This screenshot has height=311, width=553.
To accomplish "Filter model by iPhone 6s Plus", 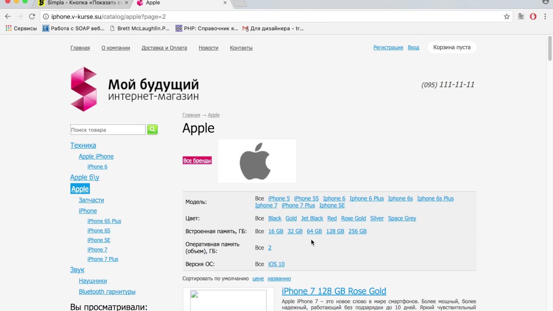I will pyautogui.click(x=435, y=199).
